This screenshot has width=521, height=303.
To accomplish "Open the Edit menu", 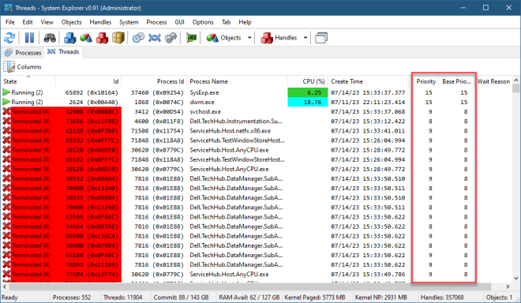I will click(28, 22).
